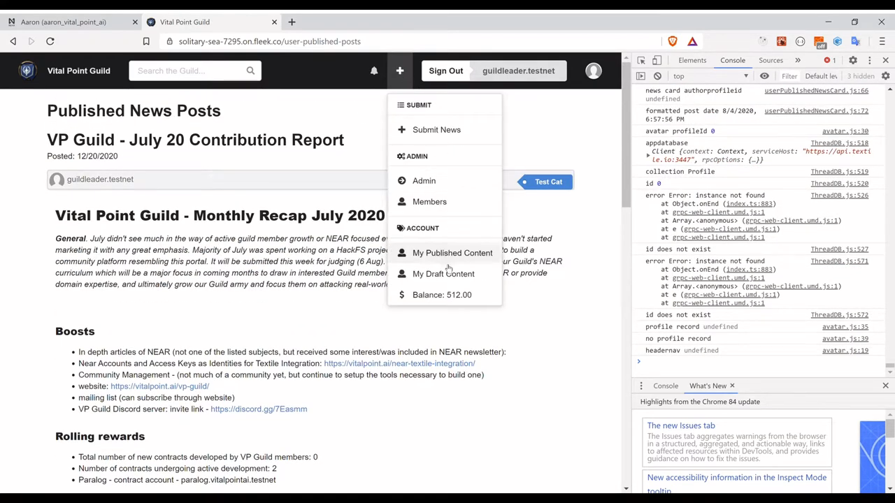Viewport: 895px width, 503px height.
Task: Open the drawer three-dot menu icon
Action: click(x=641, y=386)
